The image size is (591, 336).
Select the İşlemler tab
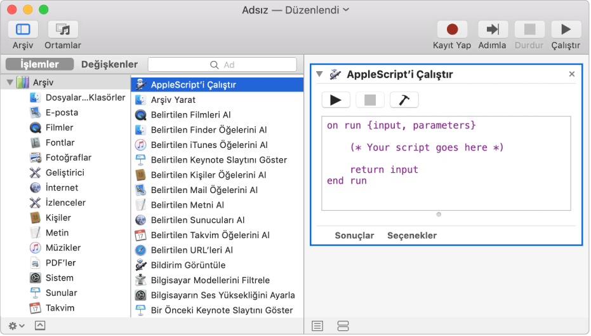click(x=39, y=64)
